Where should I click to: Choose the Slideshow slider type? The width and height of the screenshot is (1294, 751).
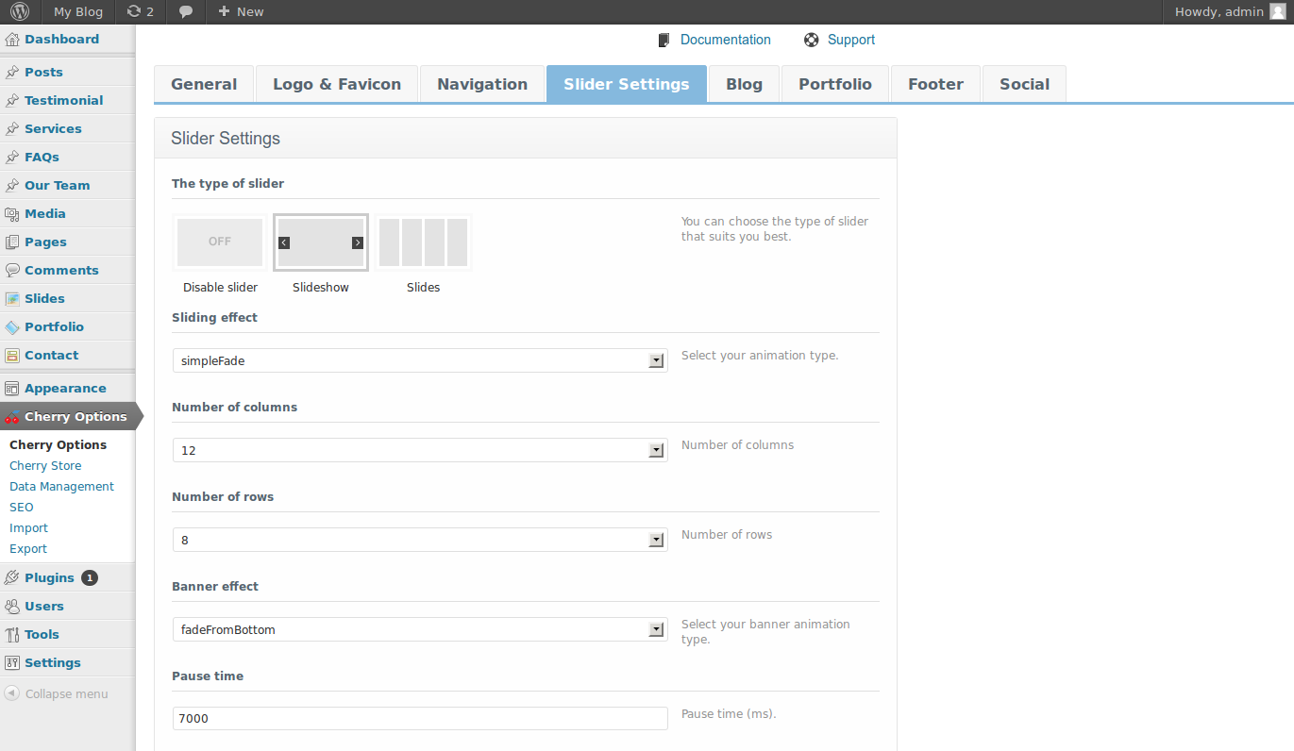(x=321, y=242)
